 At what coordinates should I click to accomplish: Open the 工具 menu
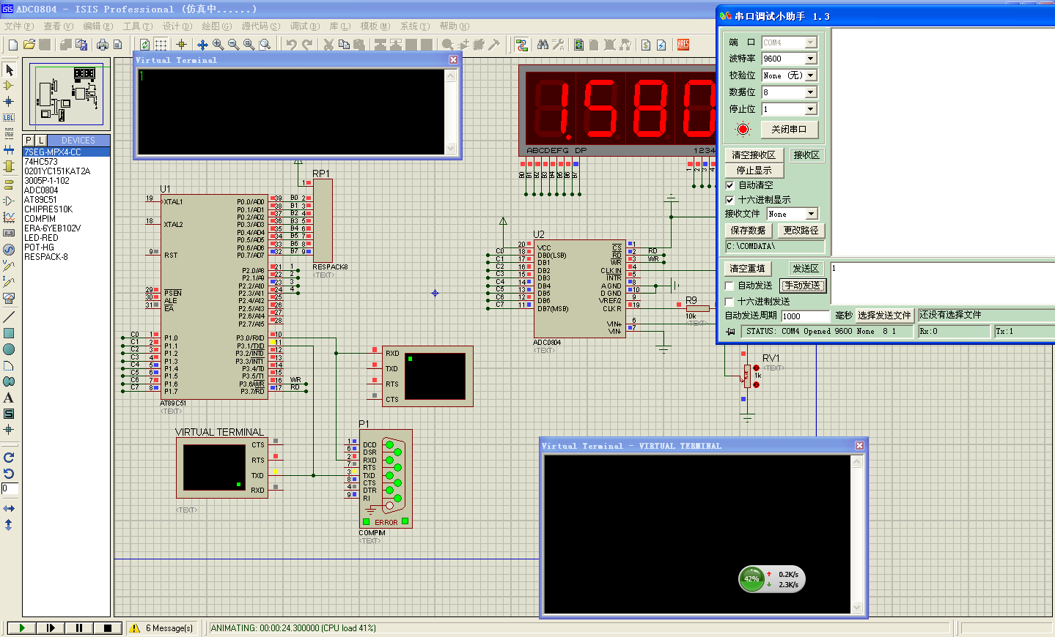(x=137, y=26)
